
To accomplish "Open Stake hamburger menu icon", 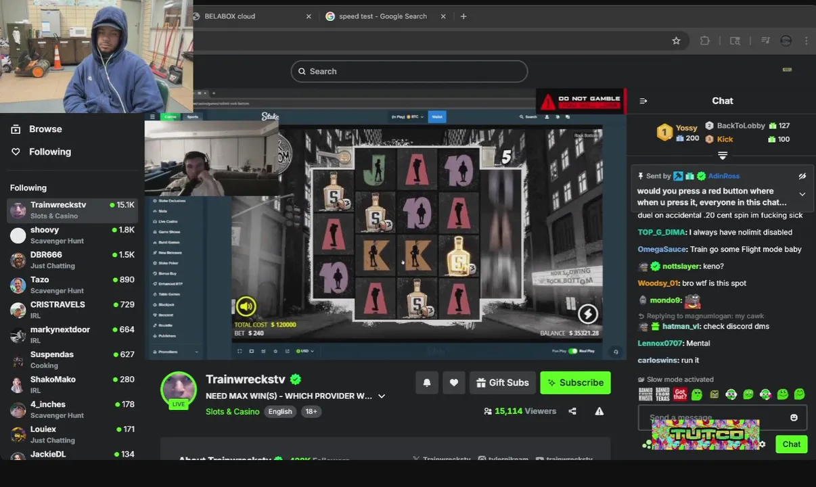I will click(x=152, y=117).
